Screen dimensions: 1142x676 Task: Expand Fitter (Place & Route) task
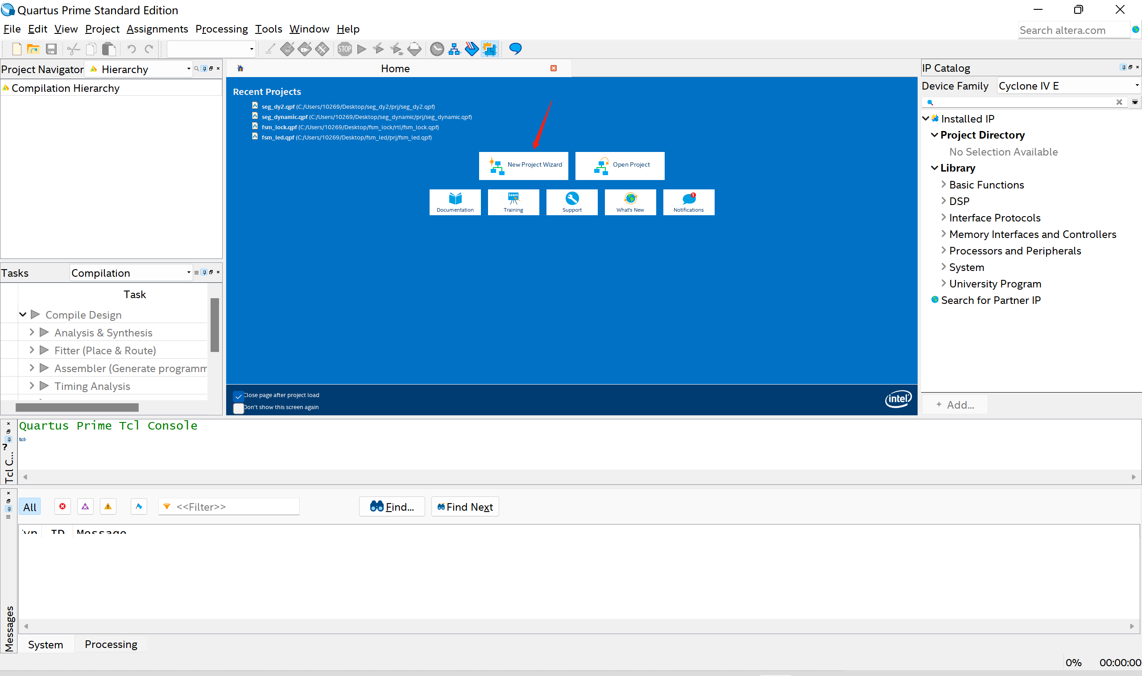(x=32, y=350)
